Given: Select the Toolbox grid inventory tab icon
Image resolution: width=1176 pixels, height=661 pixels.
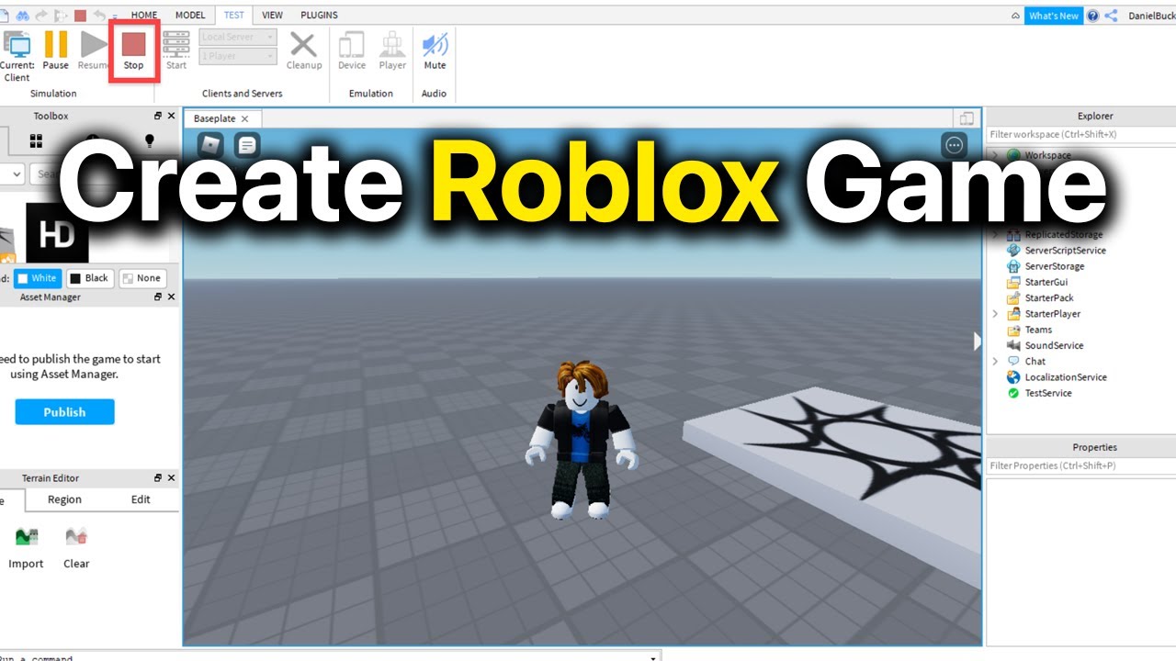Looking at the screenshot, I should point(37,140).
